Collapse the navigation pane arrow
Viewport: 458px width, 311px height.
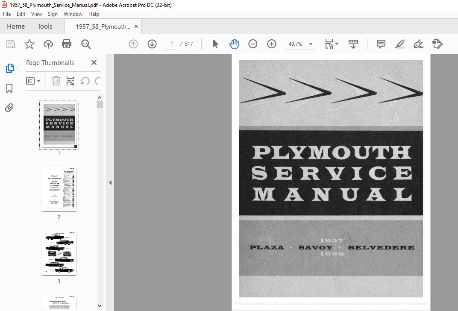(x=110, y=182)
